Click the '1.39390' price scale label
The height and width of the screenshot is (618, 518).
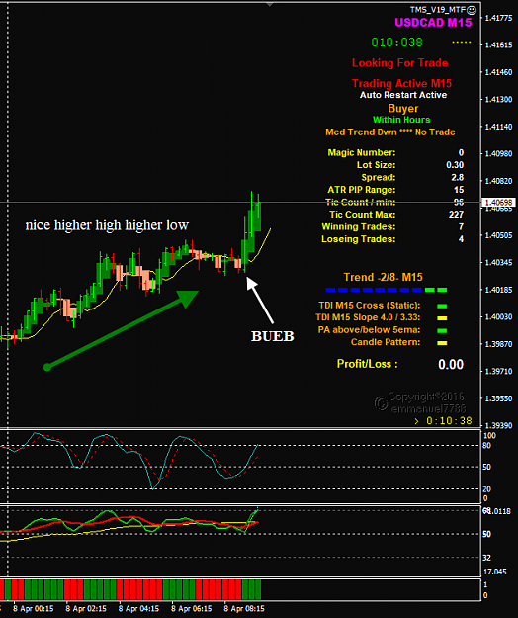click(498, 425)
